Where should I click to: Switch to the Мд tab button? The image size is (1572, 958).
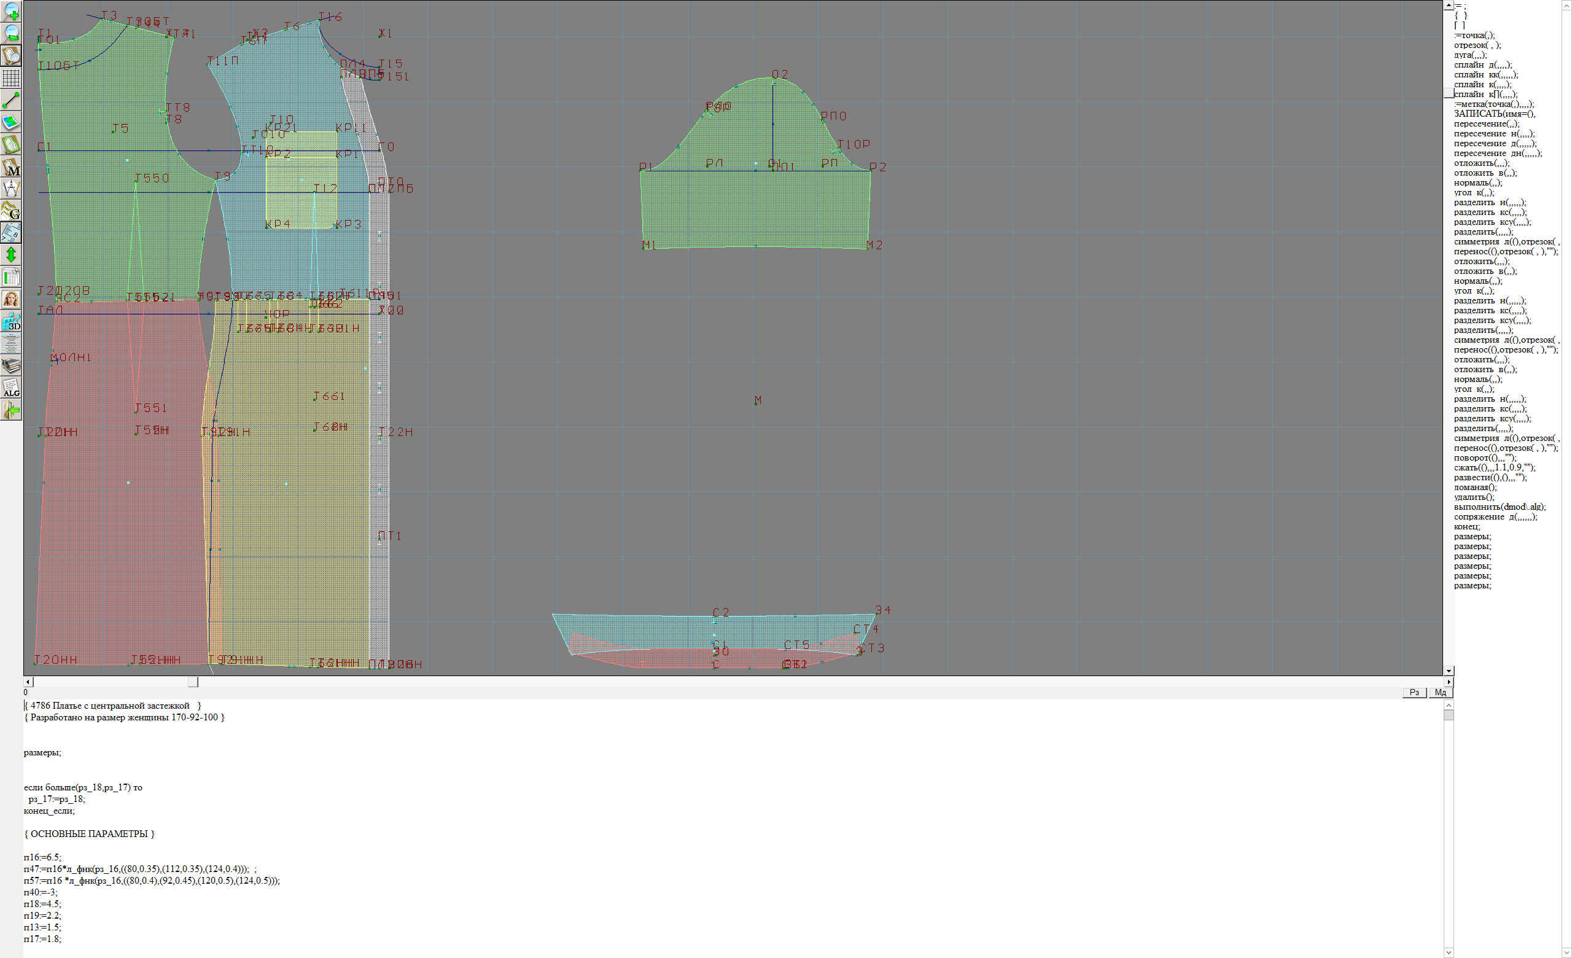[x=1440, y=692]
